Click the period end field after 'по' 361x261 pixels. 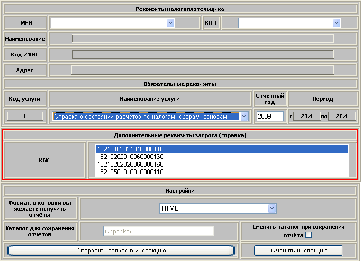tap(342, 116)
